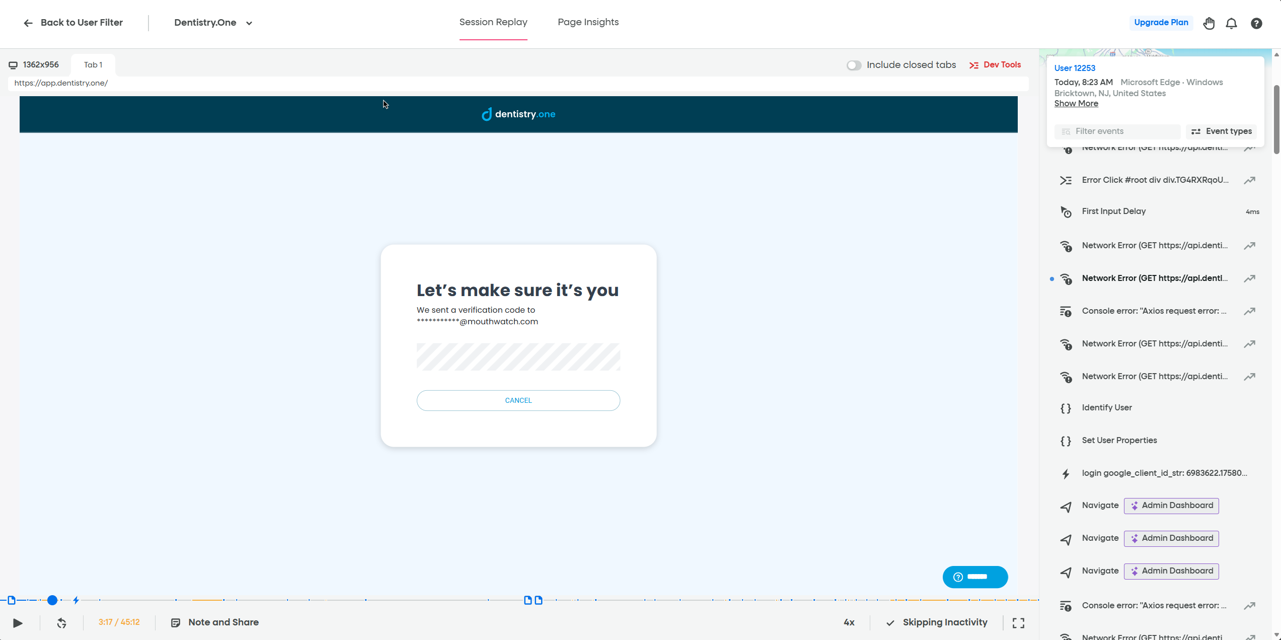The image size is (1281, 640).
Task: Enable the Include closed tabs toggle
Action: point(854,65)
